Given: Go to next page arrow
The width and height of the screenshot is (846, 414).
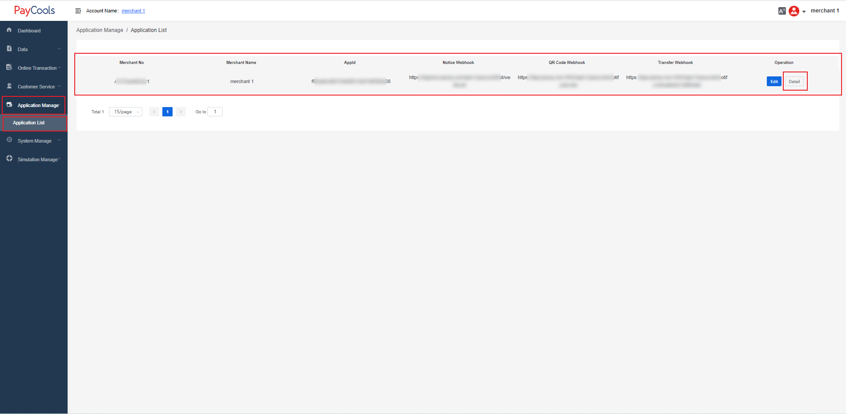Looking at the screenshot, I should (181, 112).
